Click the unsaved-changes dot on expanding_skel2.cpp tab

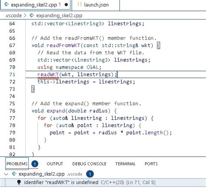pos(66,5)
